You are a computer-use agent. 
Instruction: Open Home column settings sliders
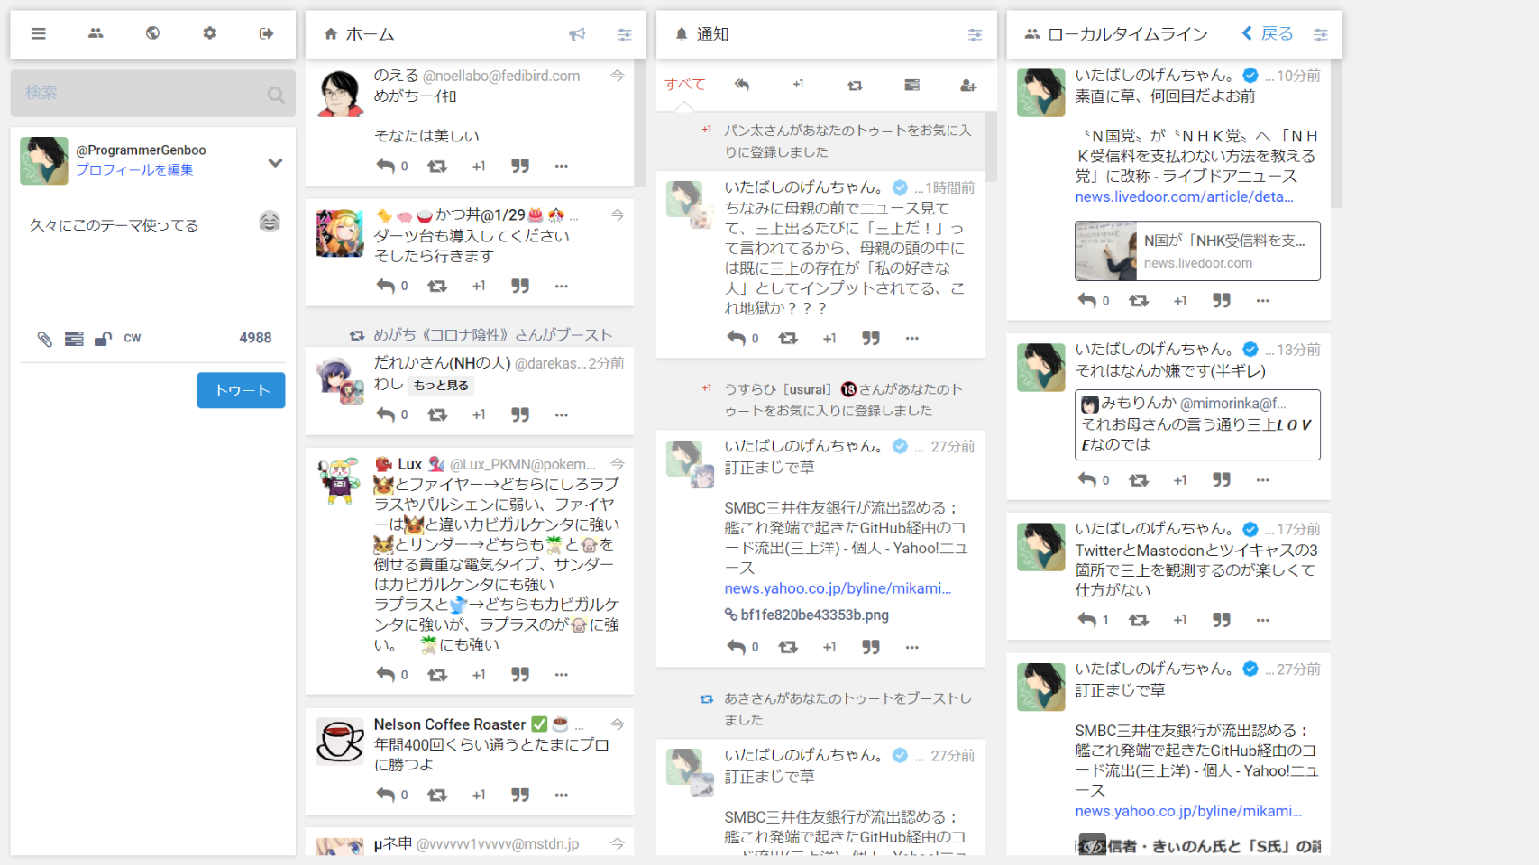point(624,34)
